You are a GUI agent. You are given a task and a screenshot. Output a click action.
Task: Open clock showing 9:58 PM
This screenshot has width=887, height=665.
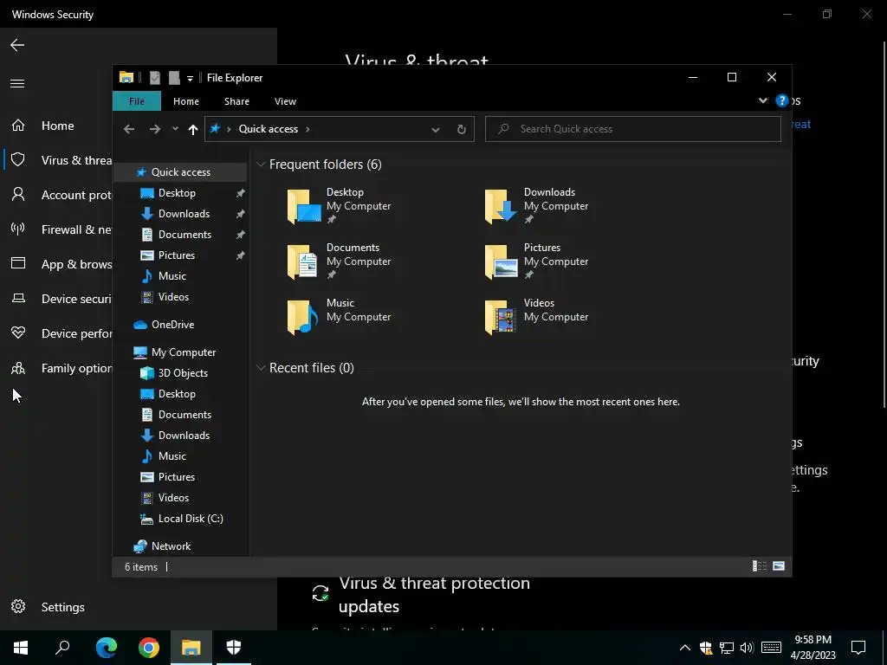(813, 648)
